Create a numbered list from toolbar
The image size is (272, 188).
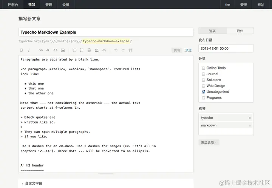point(74,50)
